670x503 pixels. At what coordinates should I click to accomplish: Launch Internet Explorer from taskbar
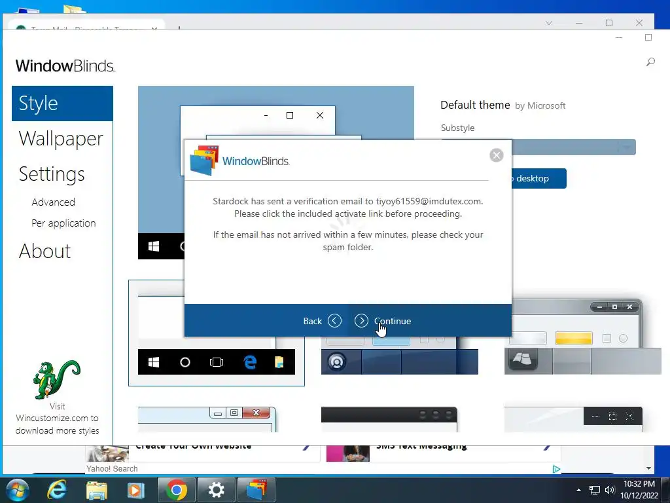tap(56, 490)
